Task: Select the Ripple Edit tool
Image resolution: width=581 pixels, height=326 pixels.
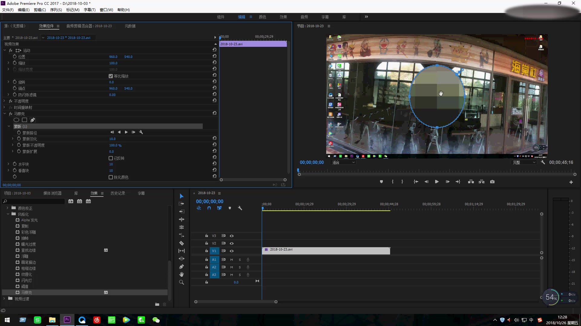Action: (182, 219)
